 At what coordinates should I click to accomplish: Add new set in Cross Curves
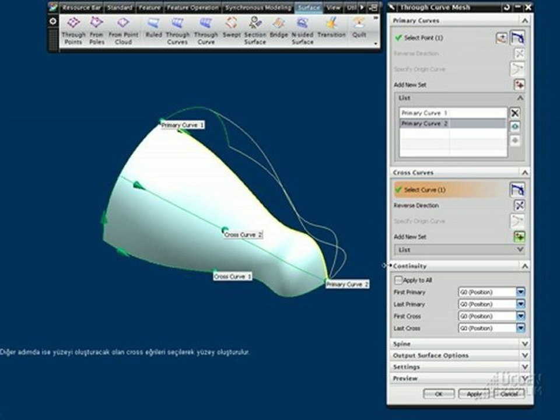pos(519,236)
